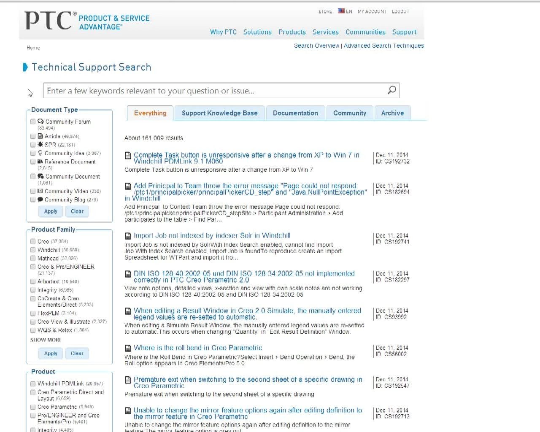540x432 pixels.
Task: Enable the SPR filter checkbox
Action: coord(33,145)
